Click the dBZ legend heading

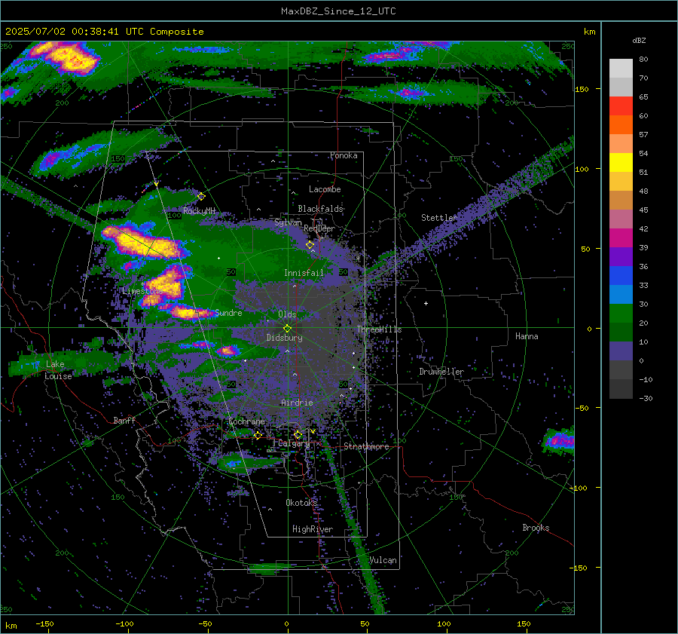pos(639,40)
